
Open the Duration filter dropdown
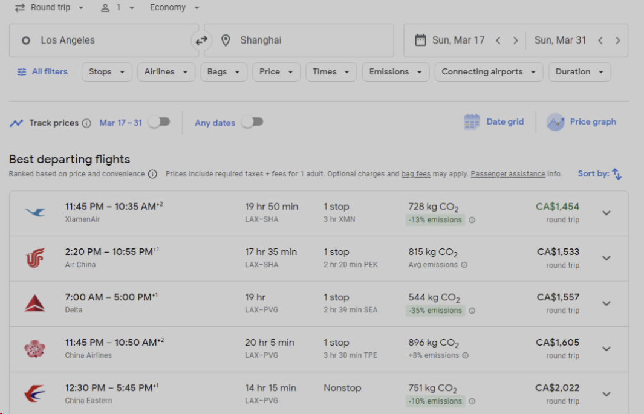pos(579,72)
